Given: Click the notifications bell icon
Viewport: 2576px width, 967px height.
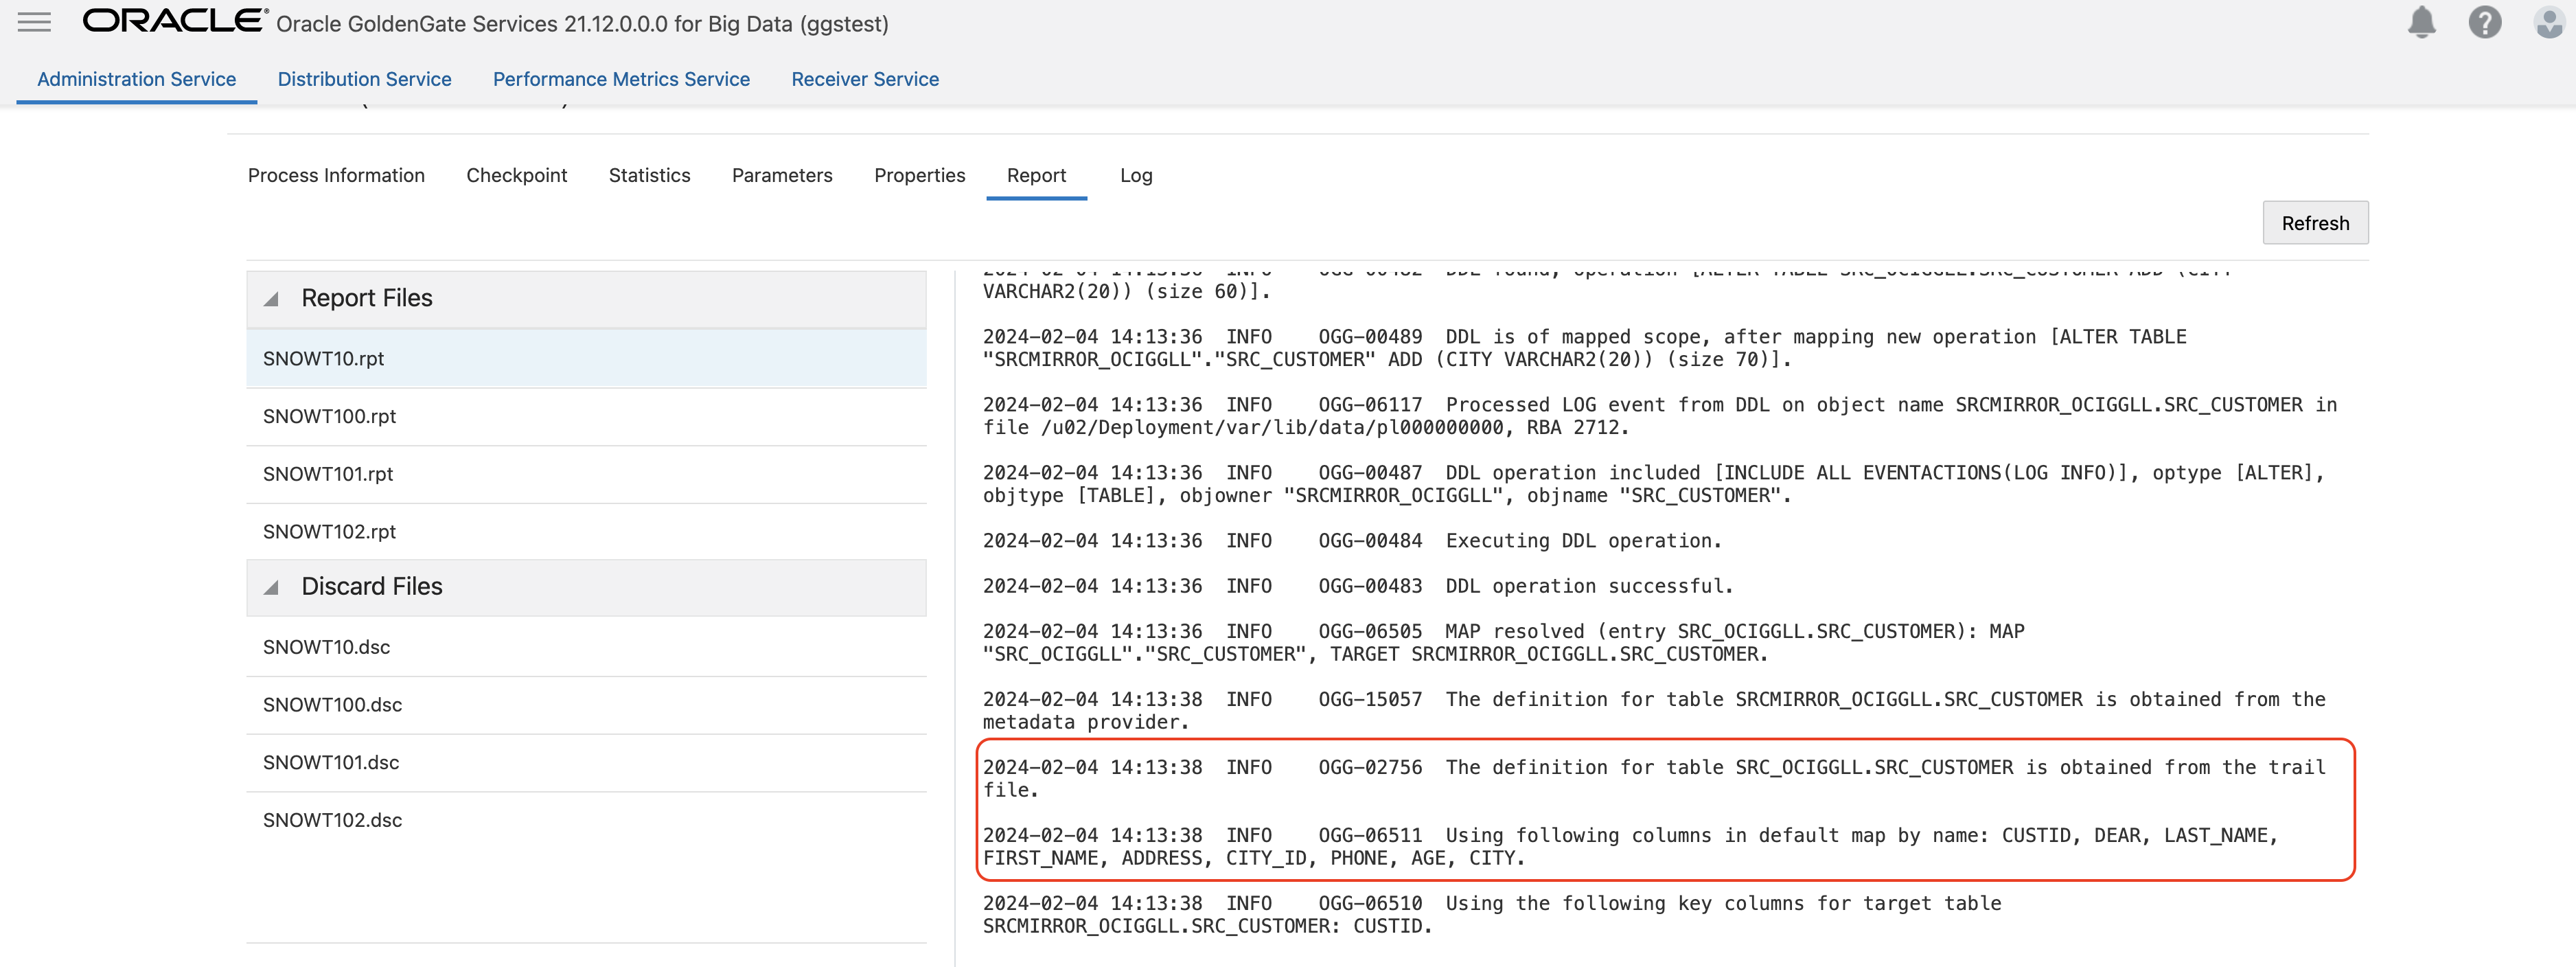Looking at the screenshot, I should point(2421,22).
